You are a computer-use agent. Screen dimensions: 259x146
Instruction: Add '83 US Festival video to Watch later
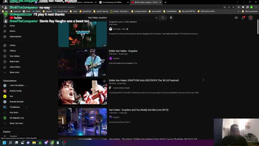coord(104,81)
